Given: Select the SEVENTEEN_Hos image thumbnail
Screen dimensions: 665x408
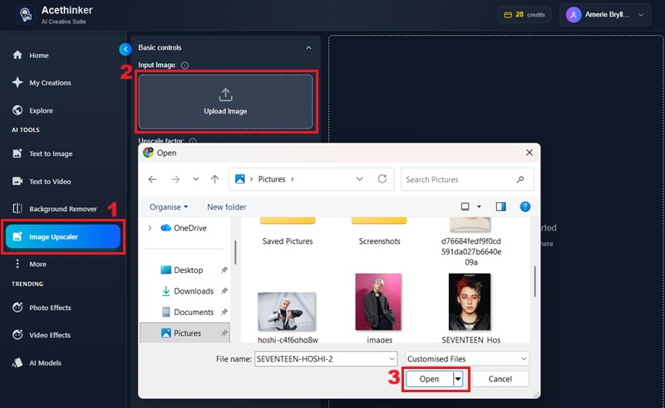Looking at the screenshot, I should pos(470,302).
